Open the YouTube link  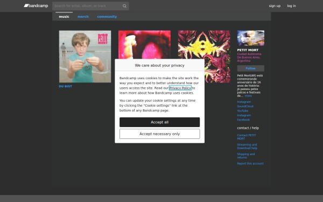(x=243, y=110)
